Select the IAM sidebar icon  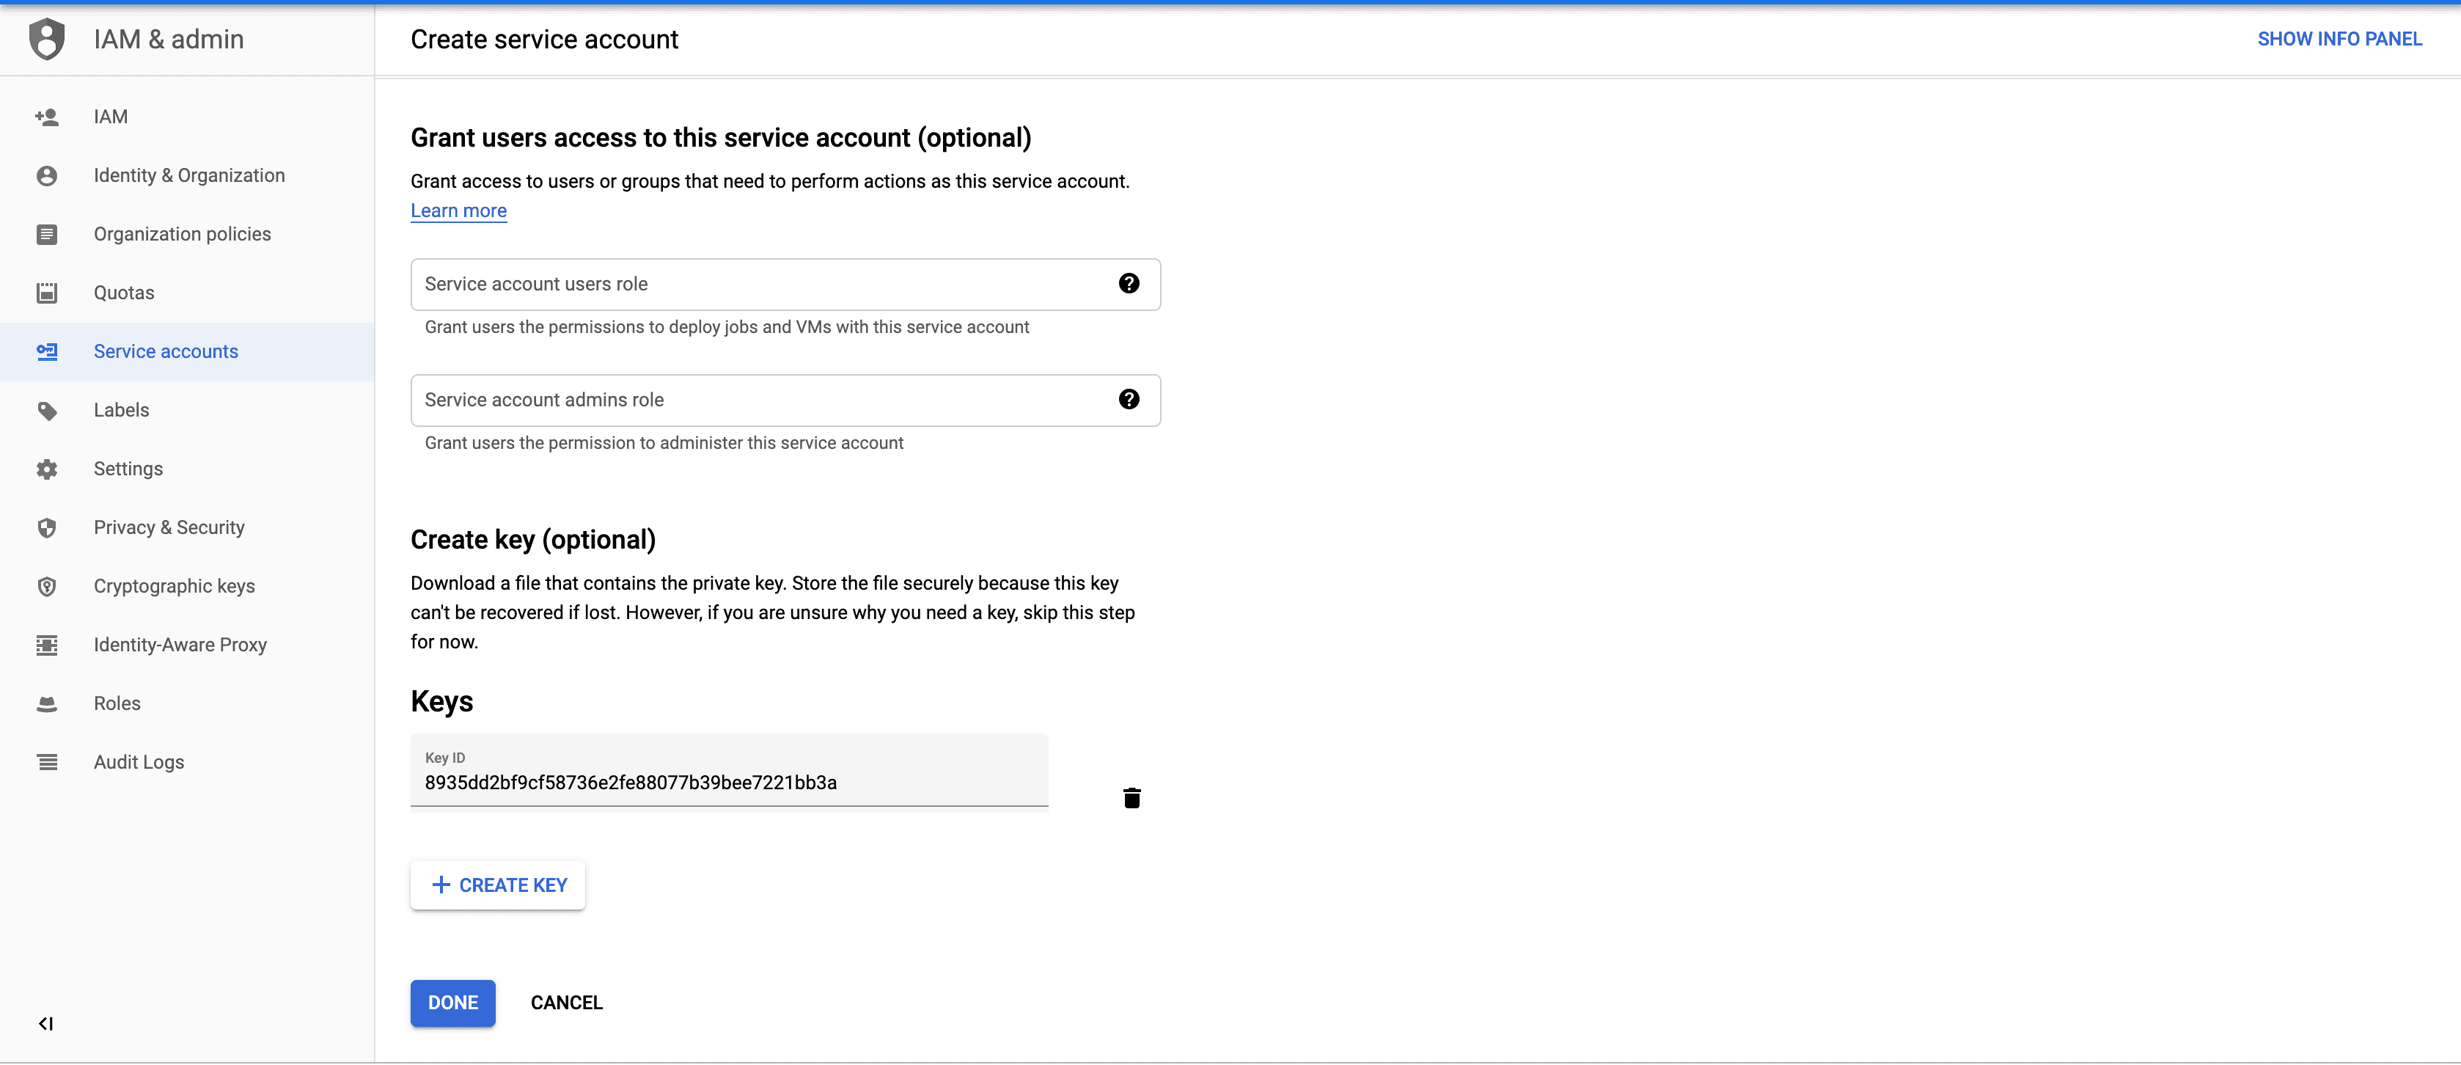(47, 117)
